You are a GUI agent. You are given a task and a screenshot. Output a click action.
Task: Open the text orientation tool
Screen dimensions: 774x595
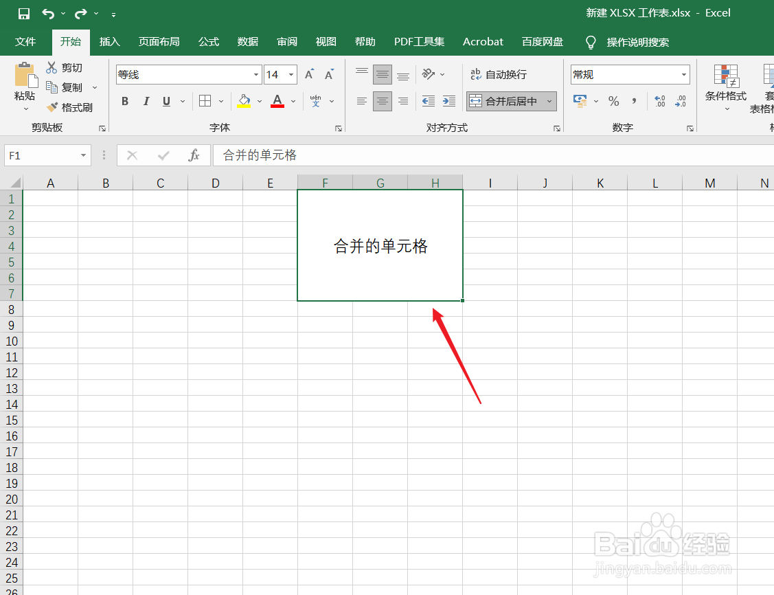point(428,75)
